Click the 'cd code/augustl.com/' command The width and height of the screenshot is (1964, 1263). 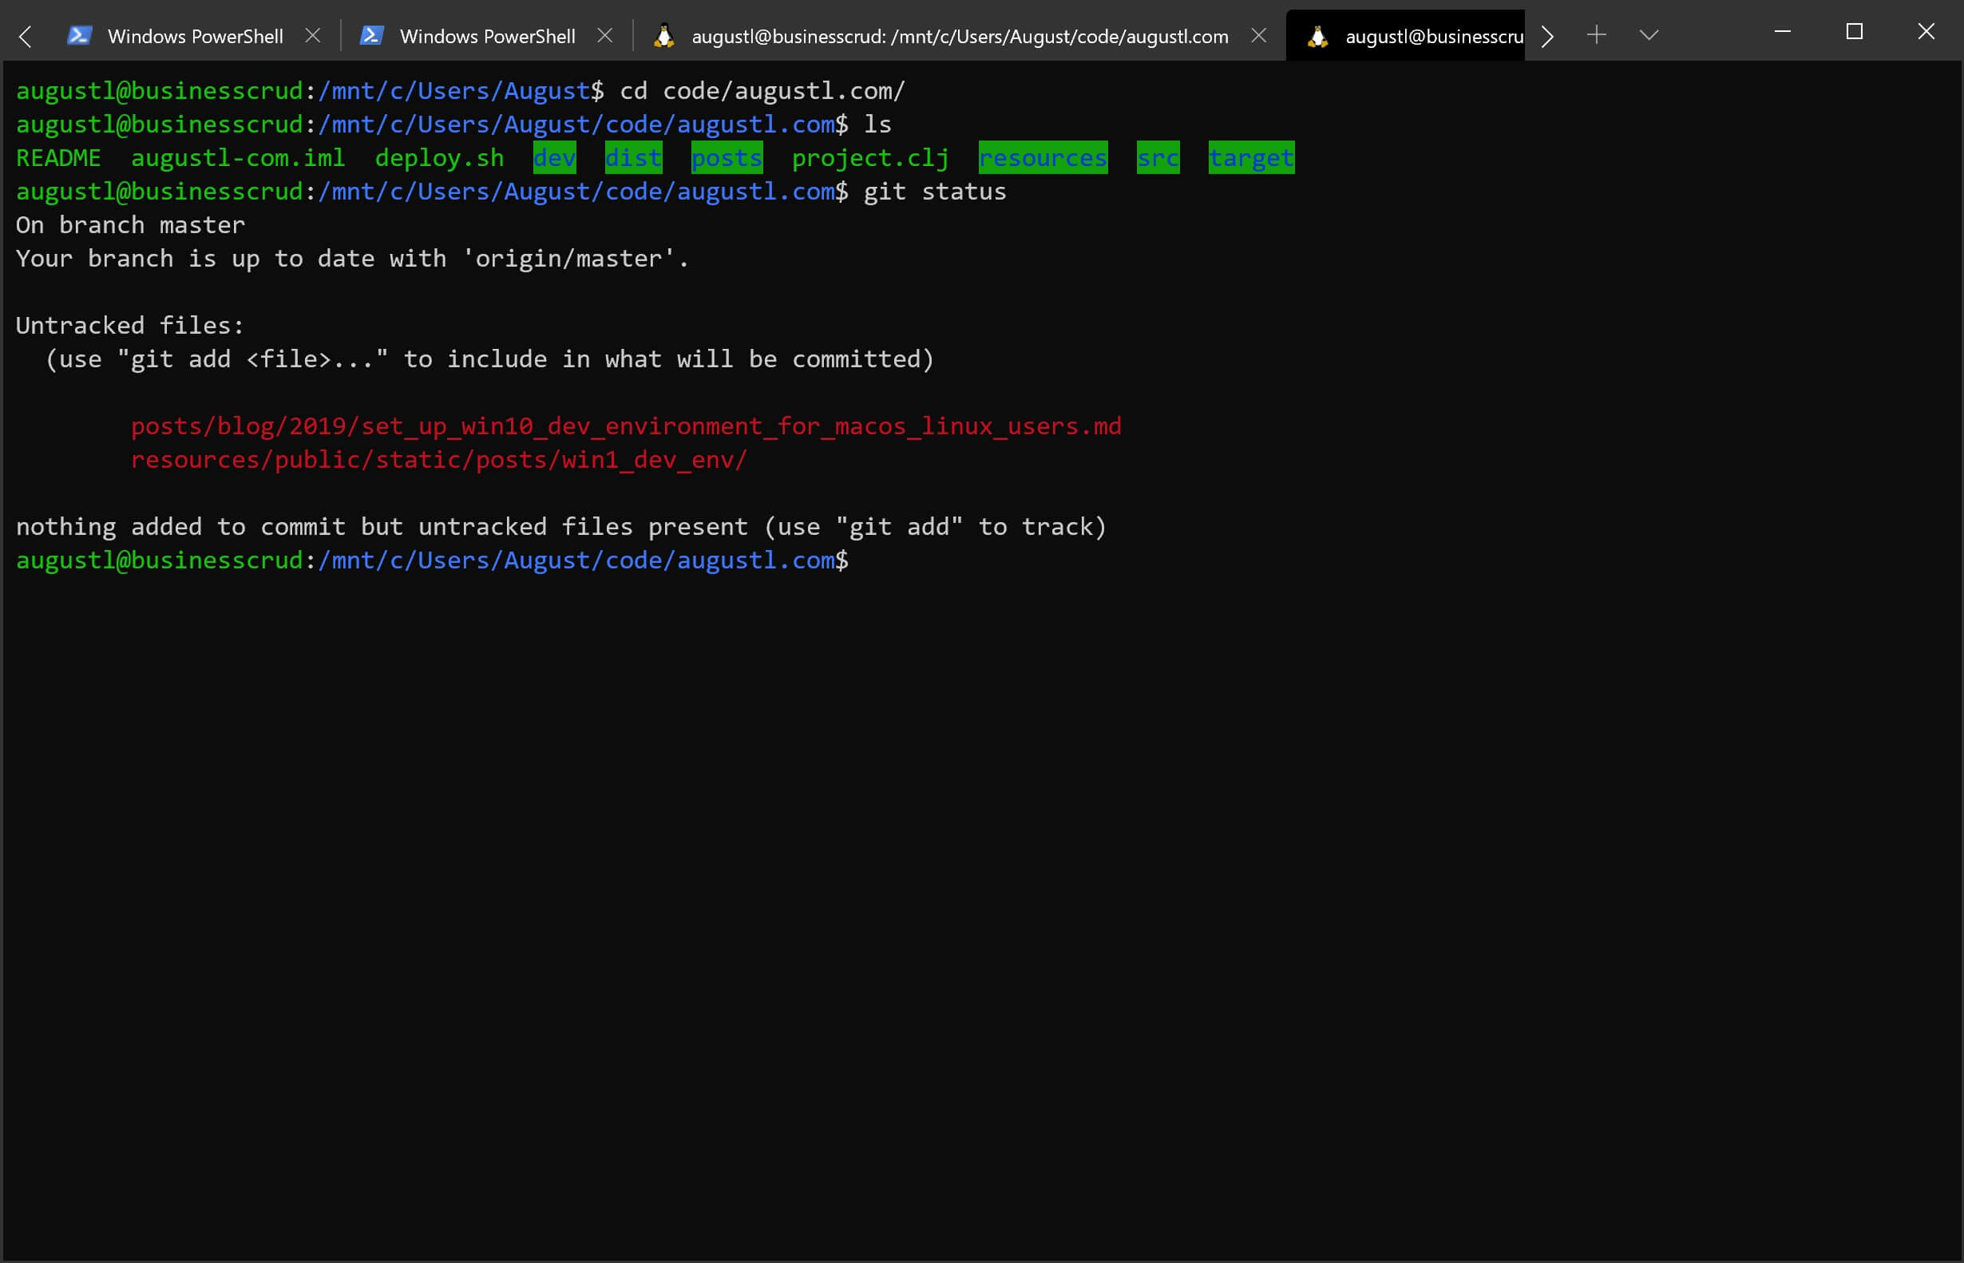pyautogui.click(x=762, y=91)
